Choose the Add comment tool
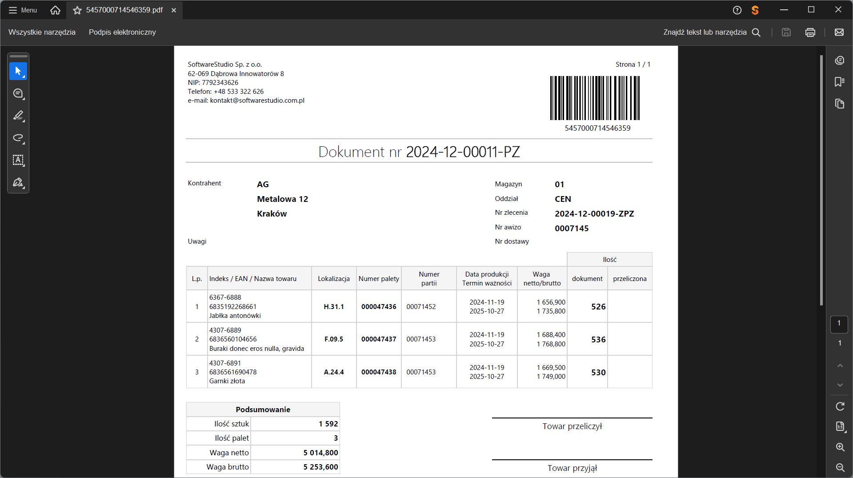This screenshot has width=853, height=478. pyautogui.click(x=18, y=93)
